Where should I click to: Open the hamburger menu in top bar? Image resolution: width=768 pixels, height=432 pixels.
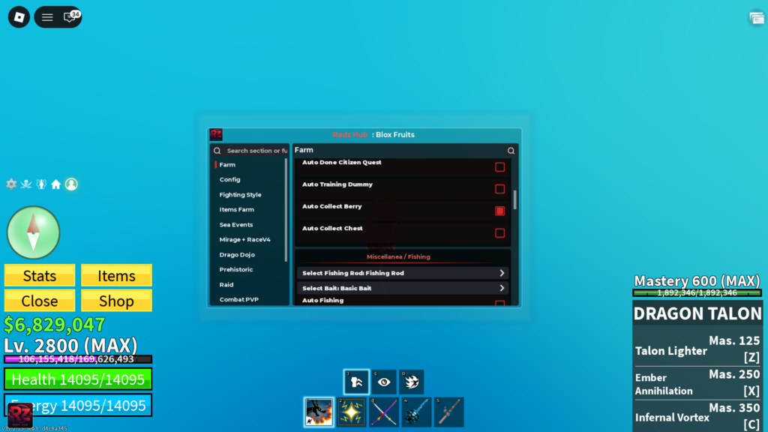(x=47, y=17)
